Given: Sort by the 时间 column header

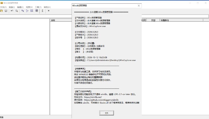Looking at the screenshot, I should (144, 20).
